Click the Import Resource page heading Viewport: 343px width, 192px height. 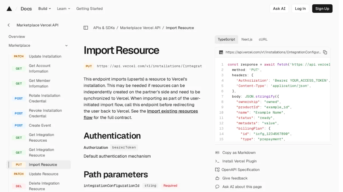(x=121, y=50)
